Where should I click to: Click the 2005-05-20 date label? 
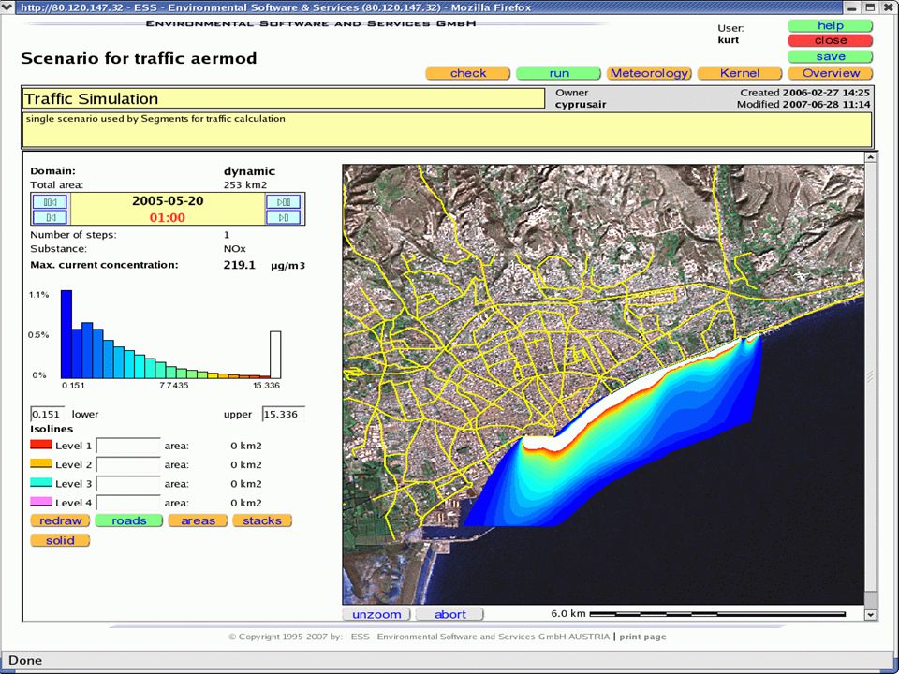point(168,201)
